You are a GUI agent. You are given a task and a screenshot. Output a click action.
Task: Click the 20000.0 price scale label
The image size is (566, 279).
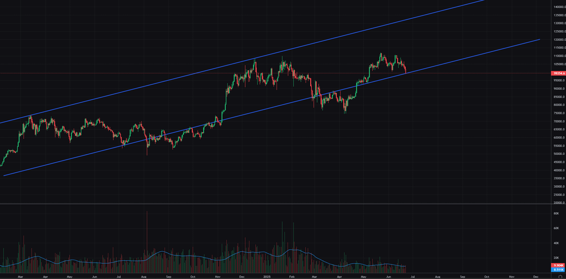tap(559, 203)
